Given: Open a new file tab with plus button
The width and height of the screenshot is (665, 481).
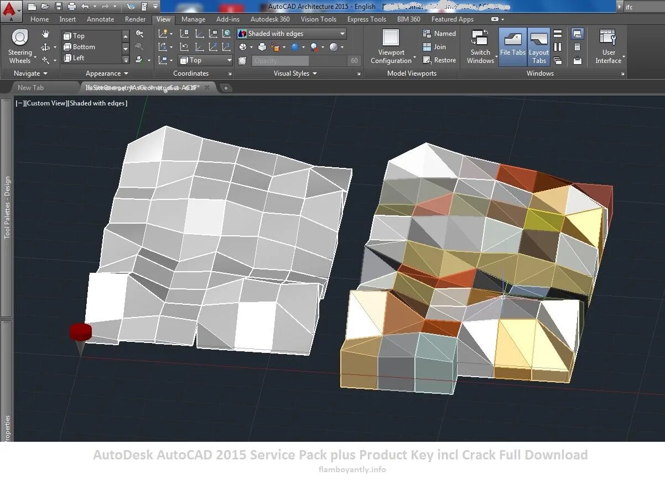Looking at the screenshot, I should click(x=226, y=88).
